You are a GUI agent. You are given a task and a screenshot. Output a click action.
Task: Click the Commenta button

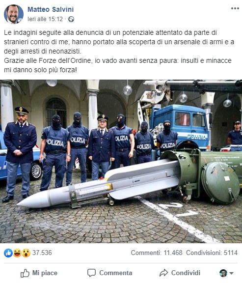110,273
